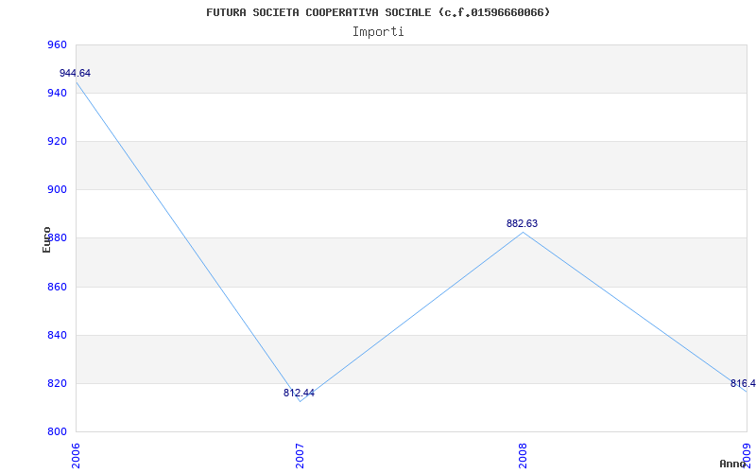Select the 2007 x-axis year label
Image resolution: width=756 pixels, height=473 pixels.
[300, 453]
